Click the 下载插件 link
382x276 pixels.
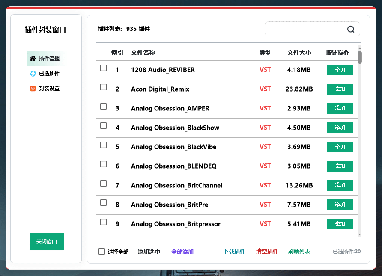point(234,252)
